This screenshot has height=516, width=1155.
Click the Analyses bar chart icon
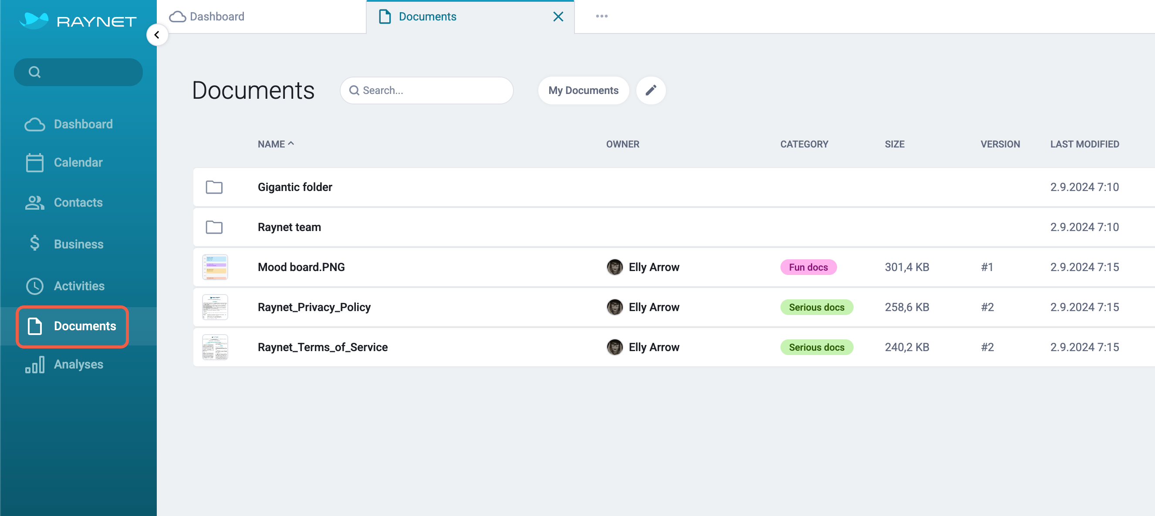point(34,364)
